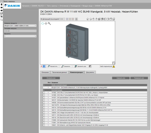
Task: Open the Название продукта dropdown
Action: 20,26
